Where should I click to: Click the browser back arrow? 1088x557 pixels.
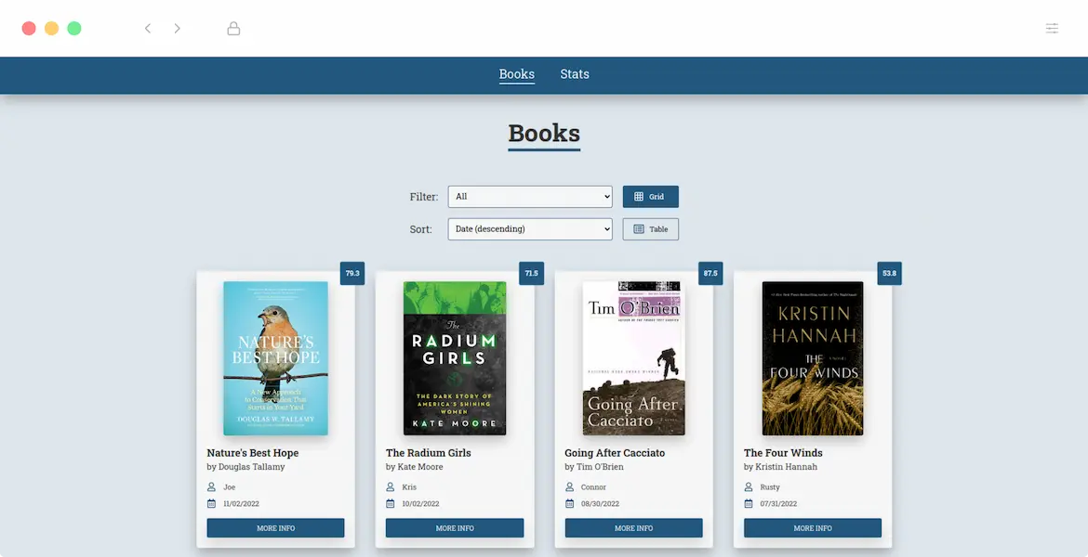click(x=148, y=29)
